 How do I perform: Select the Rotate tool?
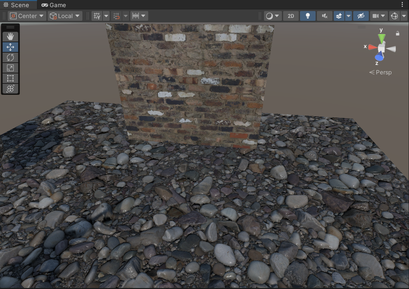(10, 57)
